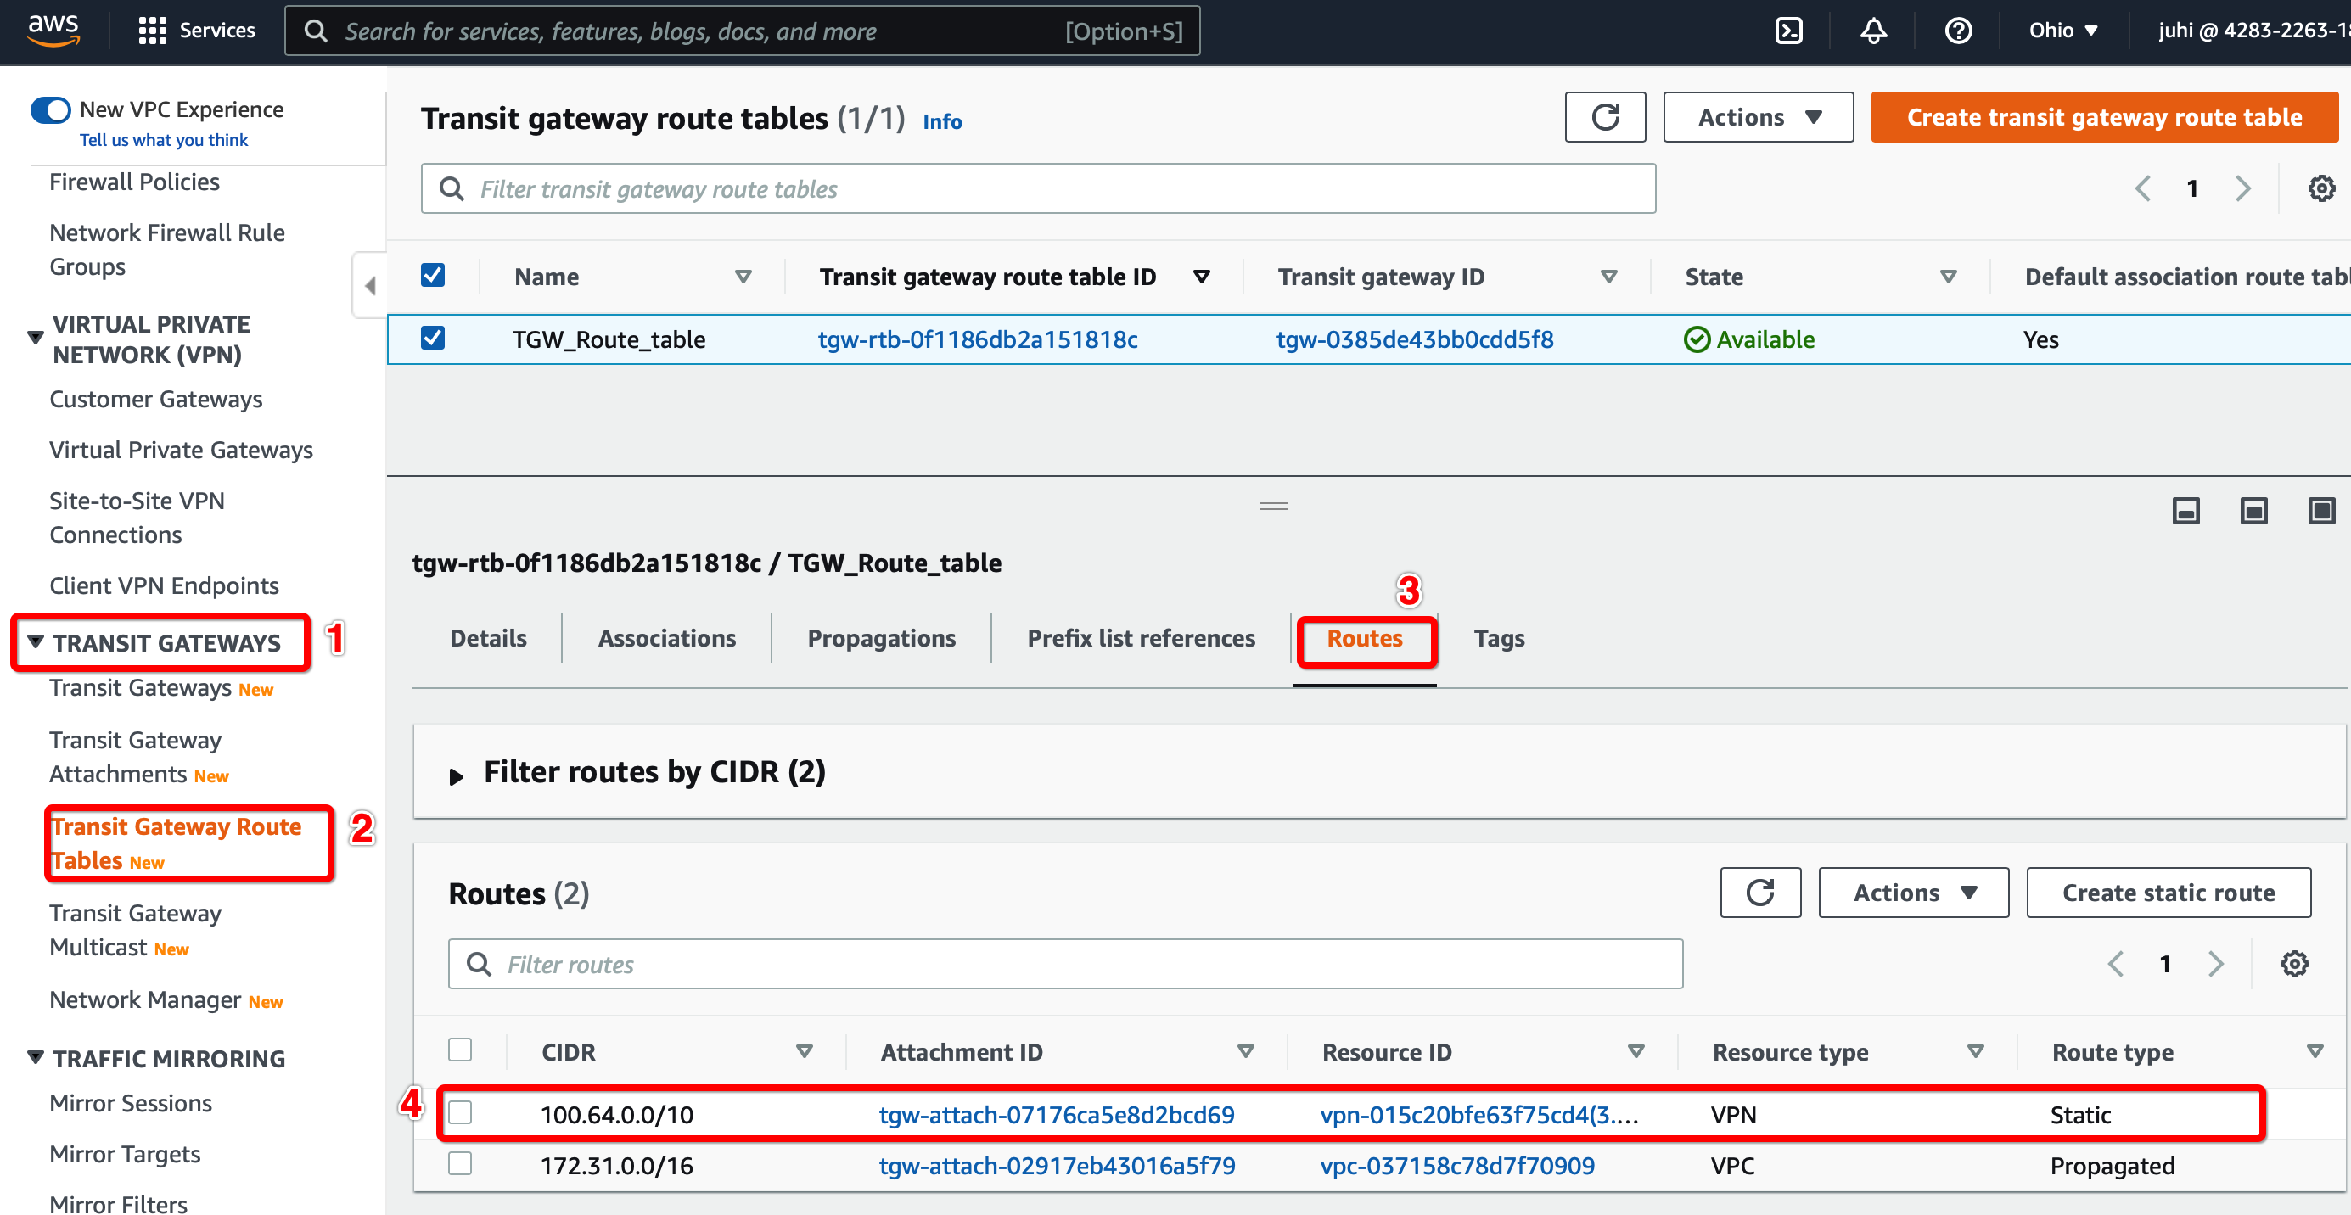Viewport: 2351px width, 1215px height.
Task: Sort routes by CIDR column arrow
Action: coord(804,1052)
